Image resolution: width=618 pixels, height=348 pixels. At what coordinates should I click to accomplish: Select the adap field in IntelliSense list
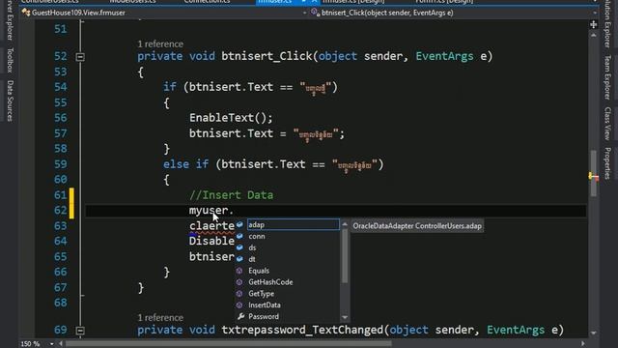[293, 224]
